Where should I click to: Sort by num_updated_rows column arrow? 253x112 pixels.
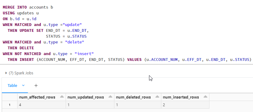click(110, 97)
